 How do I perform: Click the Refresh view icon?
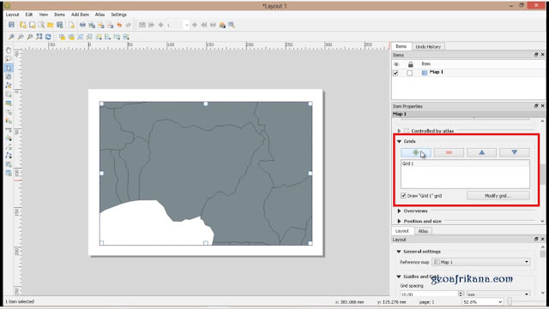(x=48, y=37)
